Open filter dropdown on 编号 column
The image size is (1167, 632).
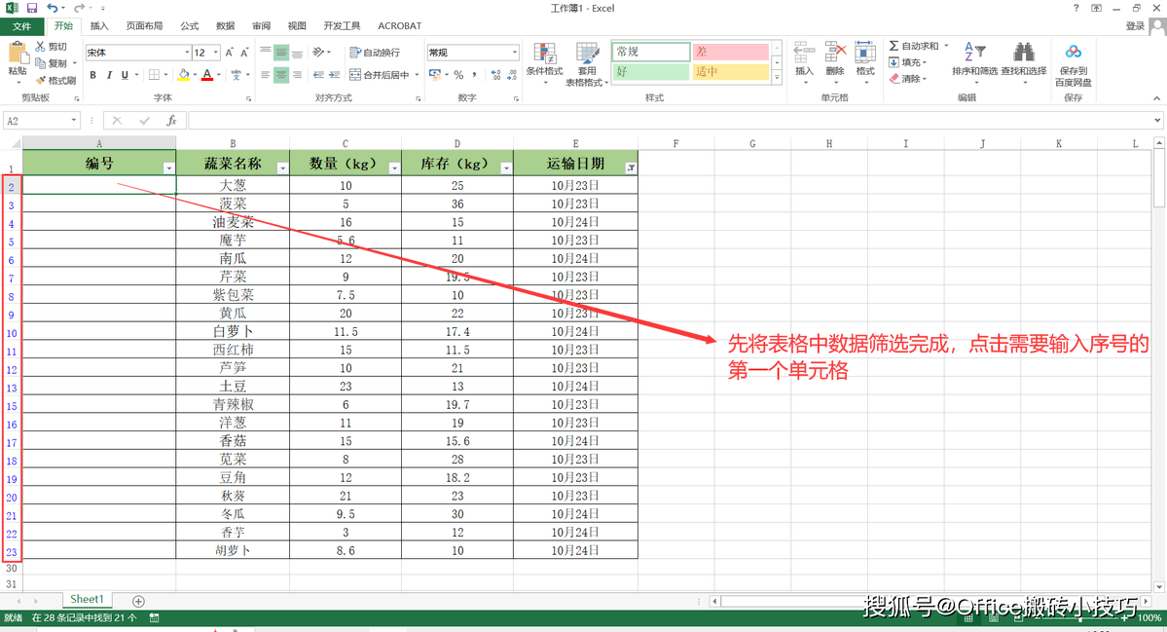tap(169, 168)
